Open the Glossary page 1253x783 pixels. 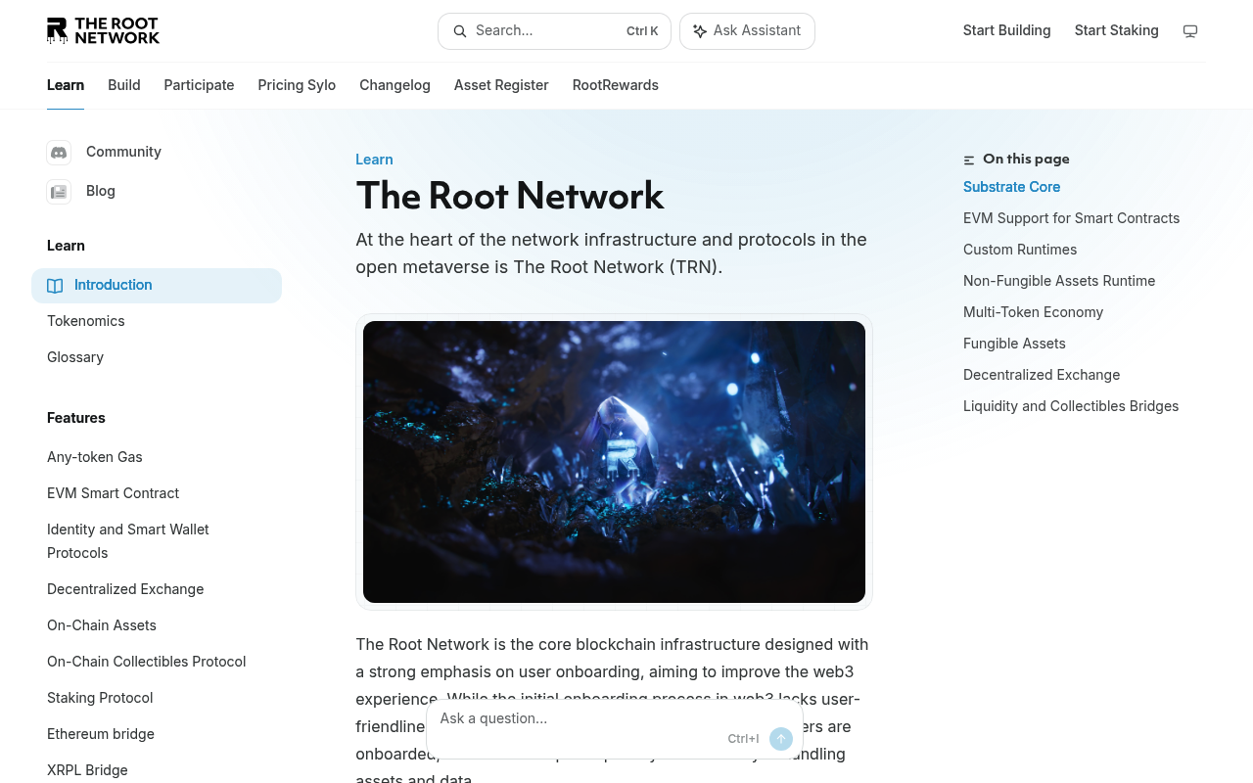click(75, 357)
